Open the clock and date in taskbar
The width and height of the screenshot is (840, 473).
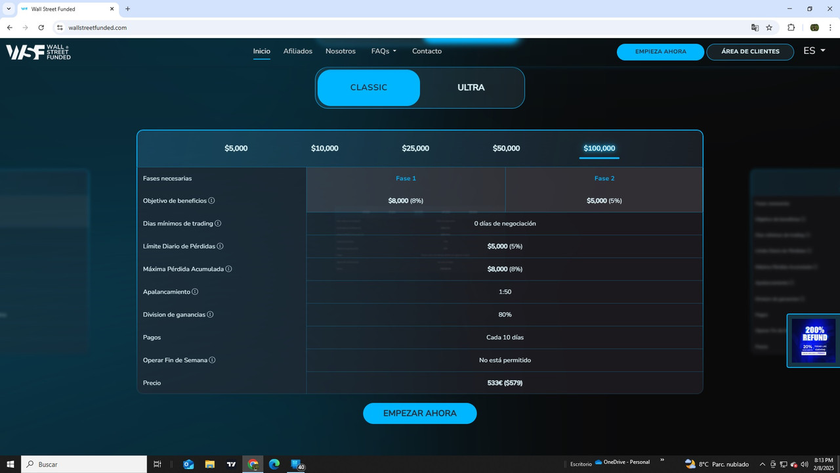pyautogui.click(x=824, y=464)
